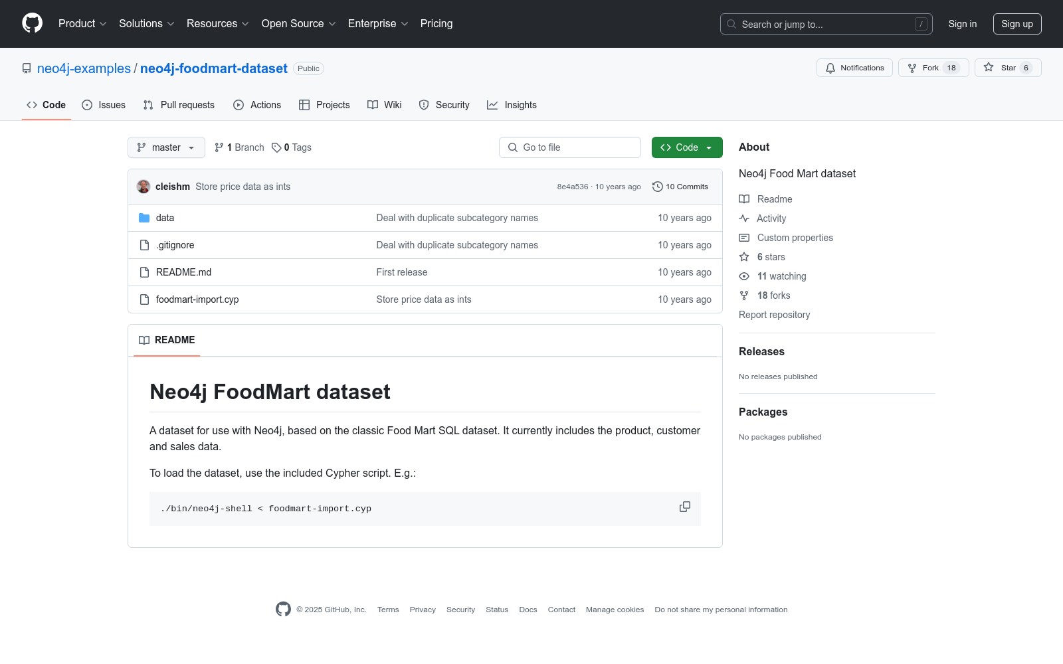Viewport: 1063px width, 664px height.
Task: Click the Notifications button
Action: pos(854,68)
